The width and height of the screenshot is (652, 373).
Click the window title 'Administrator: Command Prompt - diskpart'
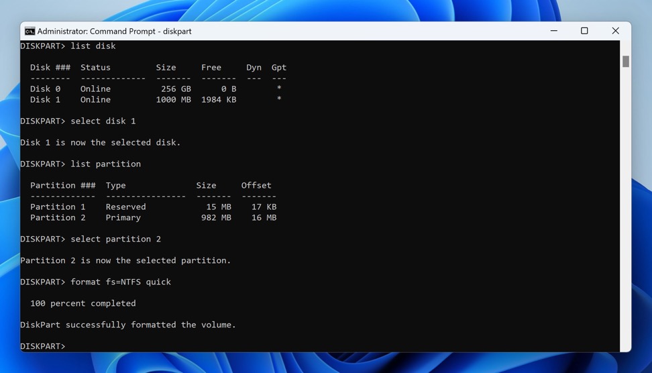coord(114,31)
